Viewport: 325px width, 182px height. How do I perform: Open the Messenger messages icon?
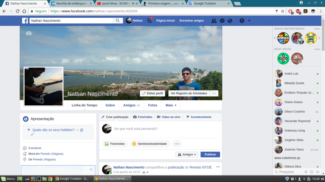(x=222, y=21)
